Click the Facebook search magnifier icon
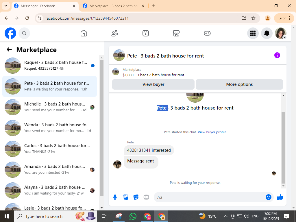The width and height of the screenshot is (296, 222). pyautogui.click(x=24, y=33)
